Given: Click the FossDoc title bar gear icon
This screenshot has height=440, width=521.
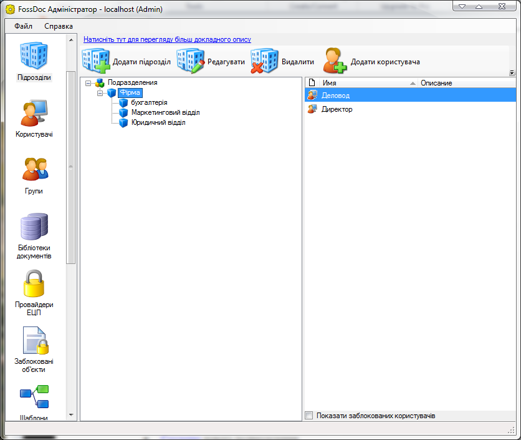Looking at the screenshot, I should [11, 9].
